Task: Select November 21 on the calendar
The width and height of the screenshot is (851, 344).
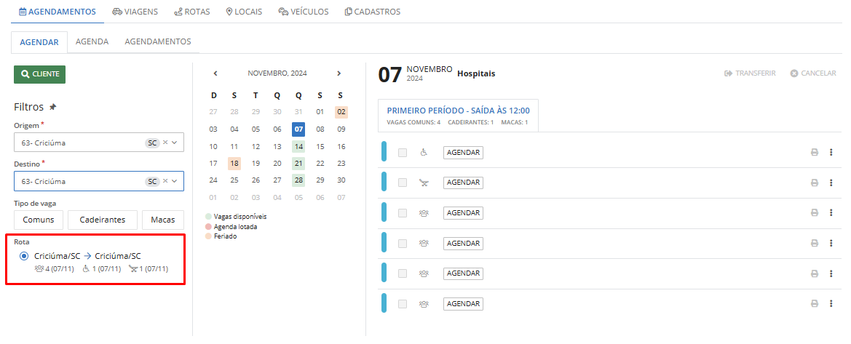Action: (298, 164)
